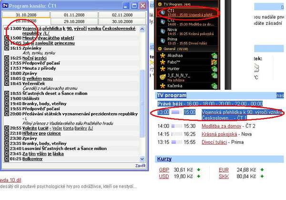286x200 pixels.
Task: Click Kačenka's star status icon
Action: pos(163,85)
